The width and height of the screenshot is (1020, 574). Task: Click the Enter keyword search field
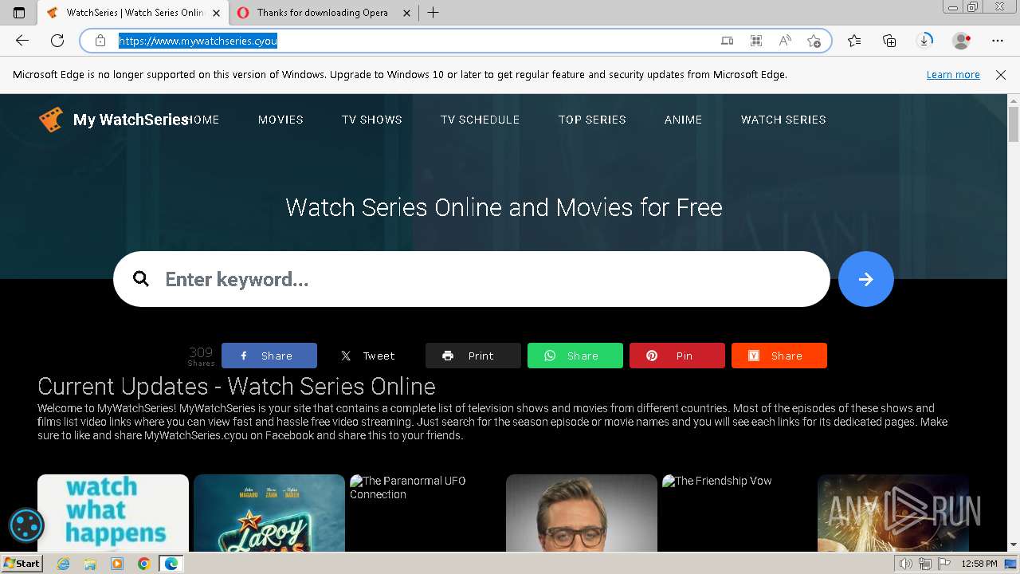tap(472, 279)
